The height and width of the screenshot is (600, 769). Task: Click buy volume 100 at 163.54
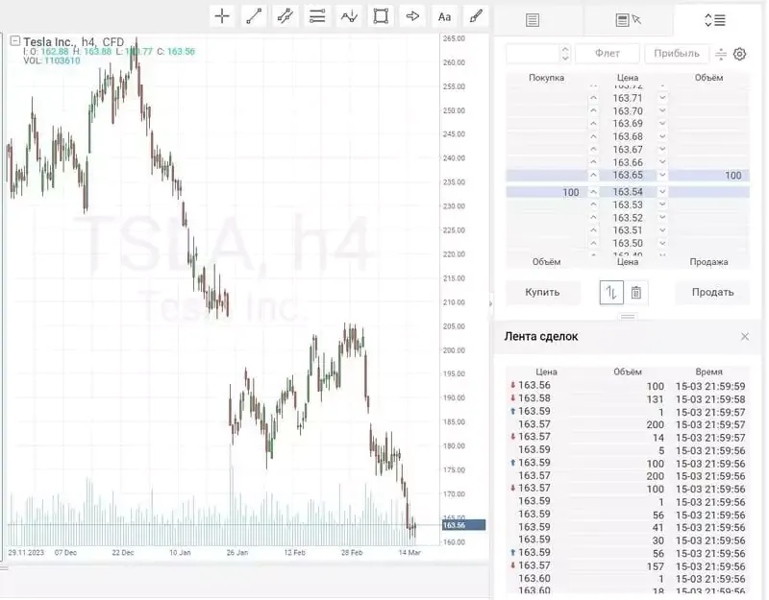point(570,193)
